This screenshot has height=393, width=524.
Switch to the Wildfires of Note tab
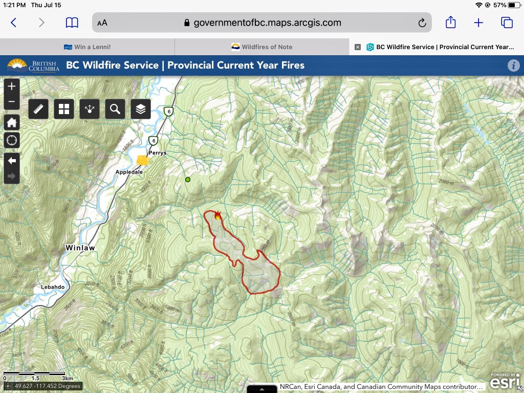261,47
